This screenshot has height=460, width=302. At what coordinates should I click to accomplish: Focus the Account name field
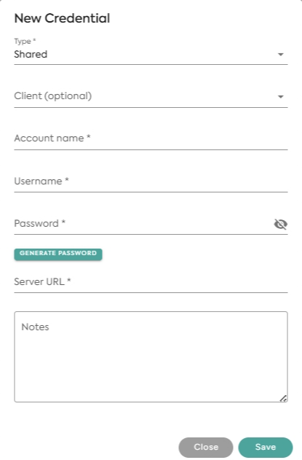(x=151, y=139)
